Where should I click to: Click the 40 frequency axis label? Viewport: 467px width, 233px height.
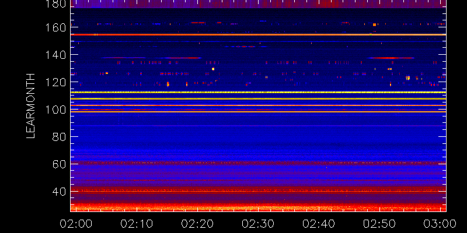59,192
